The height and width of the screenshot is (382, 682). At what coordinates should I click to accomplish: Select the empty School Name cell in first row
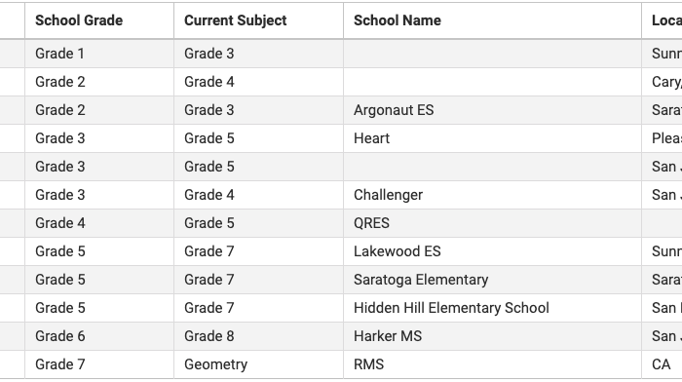point(492,54)
